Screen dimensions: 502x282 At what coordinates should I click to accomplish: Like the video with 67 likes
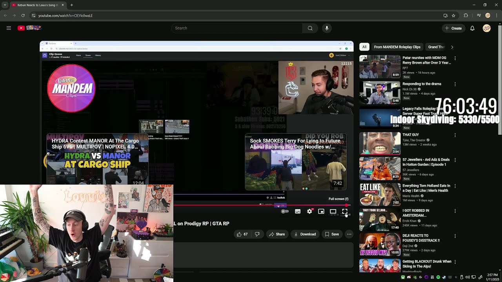pyautogui.click(x=242, y=234)
